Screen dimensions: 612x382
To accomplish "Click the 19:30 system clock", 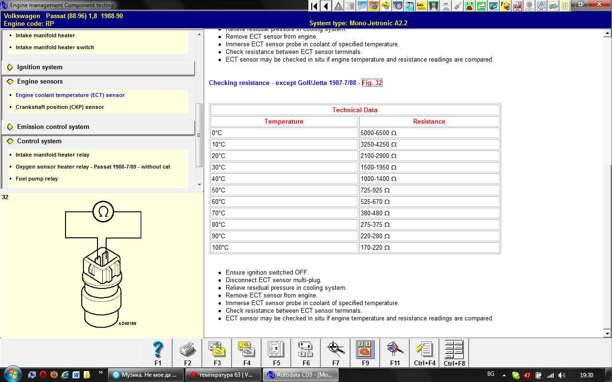I will coord(586,375).
